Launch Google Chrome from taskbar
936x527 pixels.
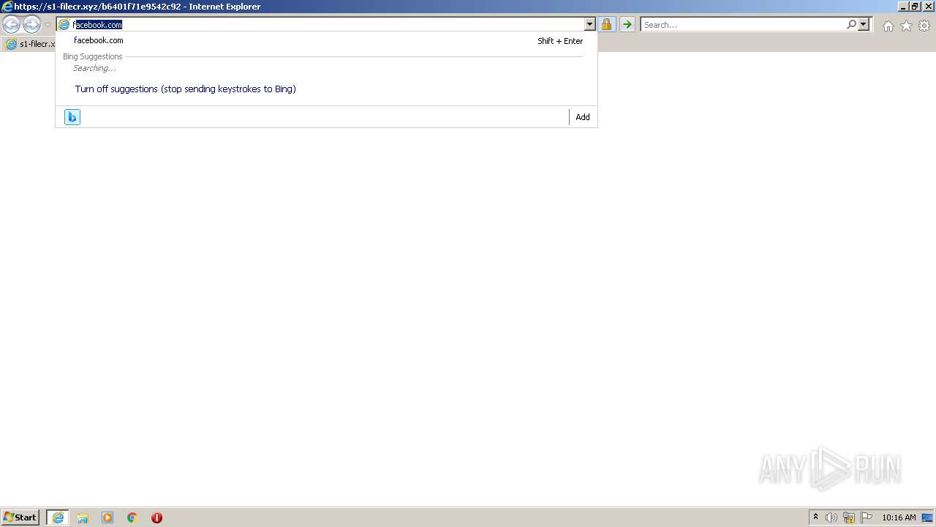(132, 517)
